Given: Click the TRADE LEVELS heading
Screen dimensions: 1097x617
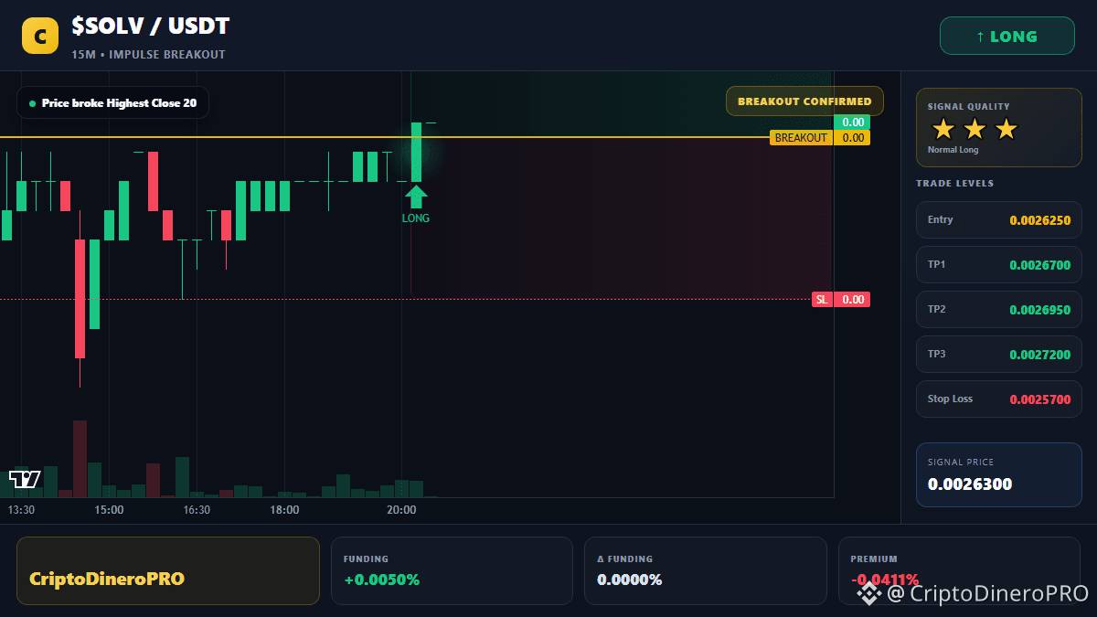Looking at the screenshot, I should 954,184.
